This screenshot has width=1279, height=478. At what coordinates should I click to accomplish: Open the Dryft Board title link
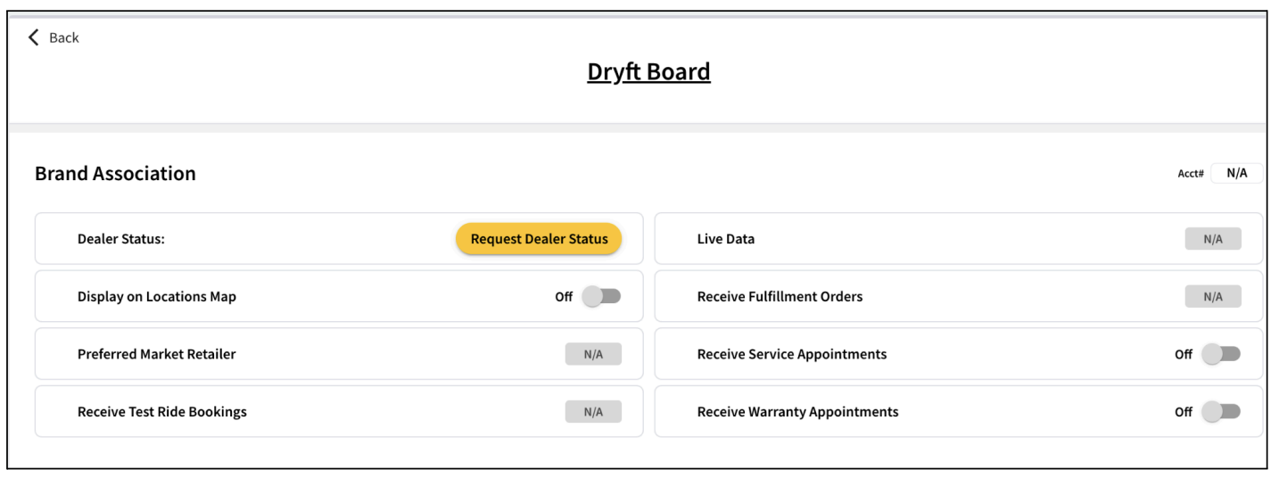(648, 72)
